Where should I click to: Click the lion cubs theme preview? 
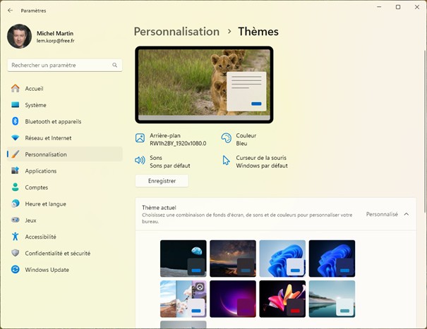click(x=204, y=85)
